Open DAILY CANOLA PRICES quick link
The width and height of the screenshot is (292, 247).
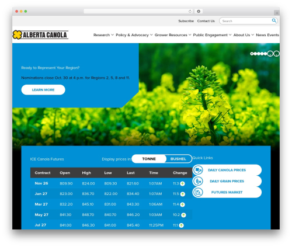pyautogui.click(x=227, y=170)
